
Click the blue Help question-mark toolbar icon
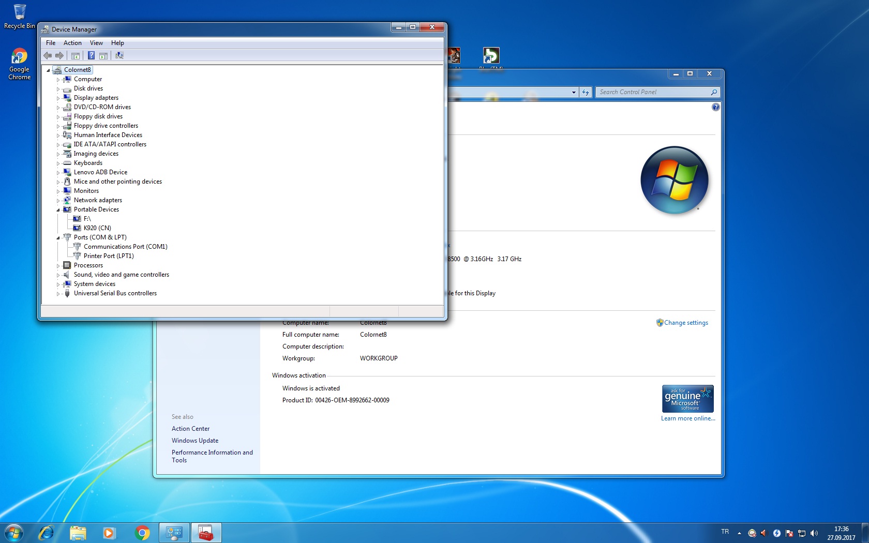(x=91, y=55)
